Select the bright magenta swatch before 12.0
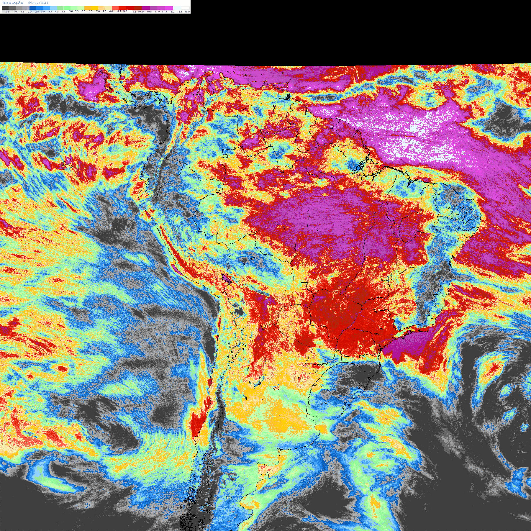Image resolution: width=531 pixels, height=531 pixels. (169, 8)
